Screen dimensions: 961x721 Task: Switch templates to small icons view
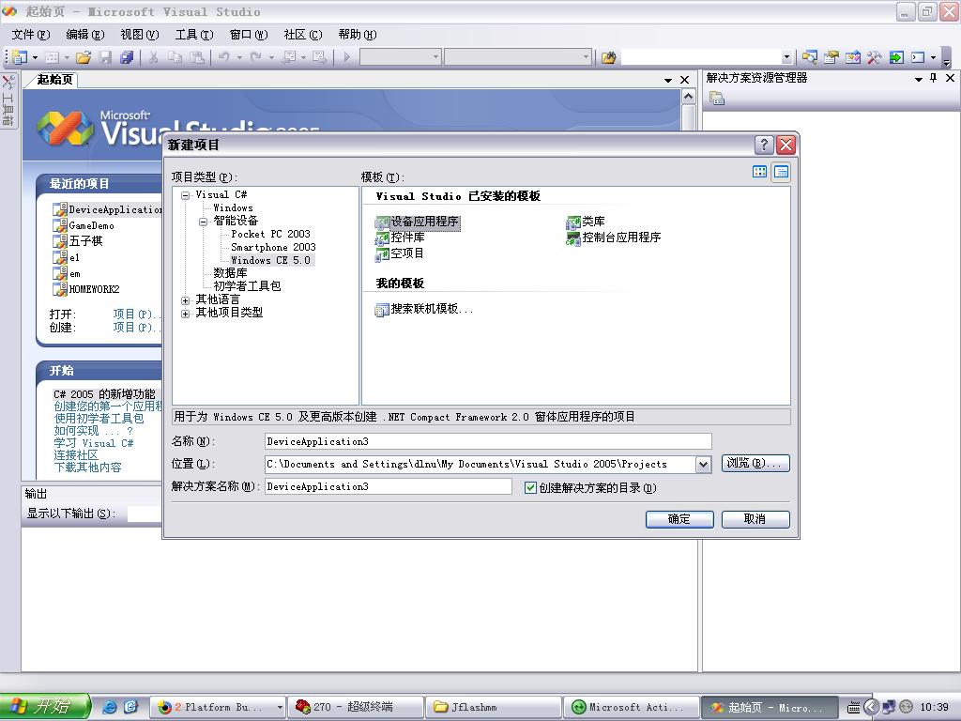[x=781, y=173]
